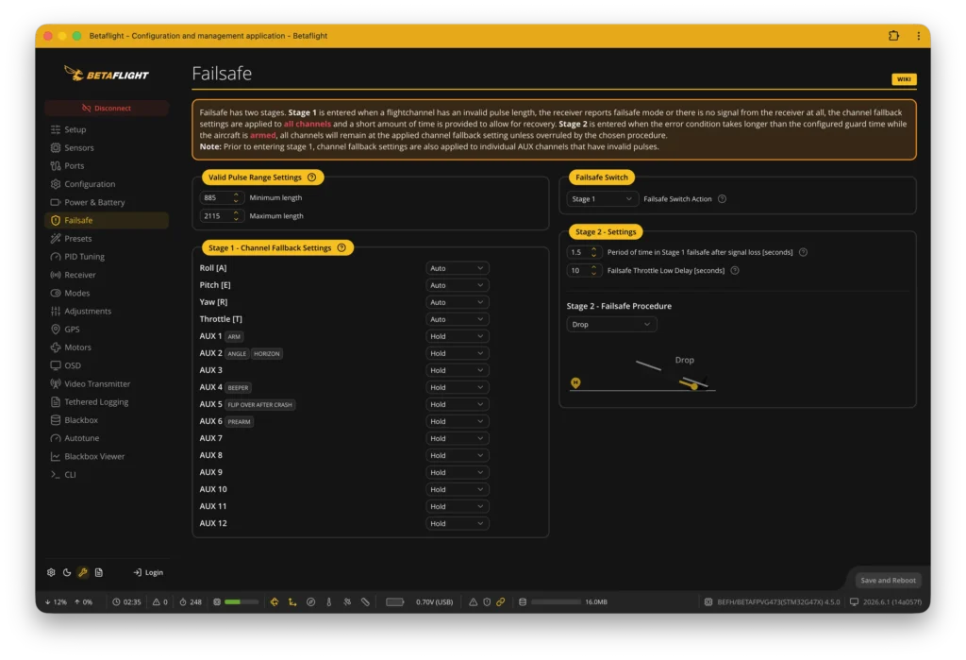Open the Power & Battery tab
The width and height of the screenshot is (966, 660).
tap(107, 202)
